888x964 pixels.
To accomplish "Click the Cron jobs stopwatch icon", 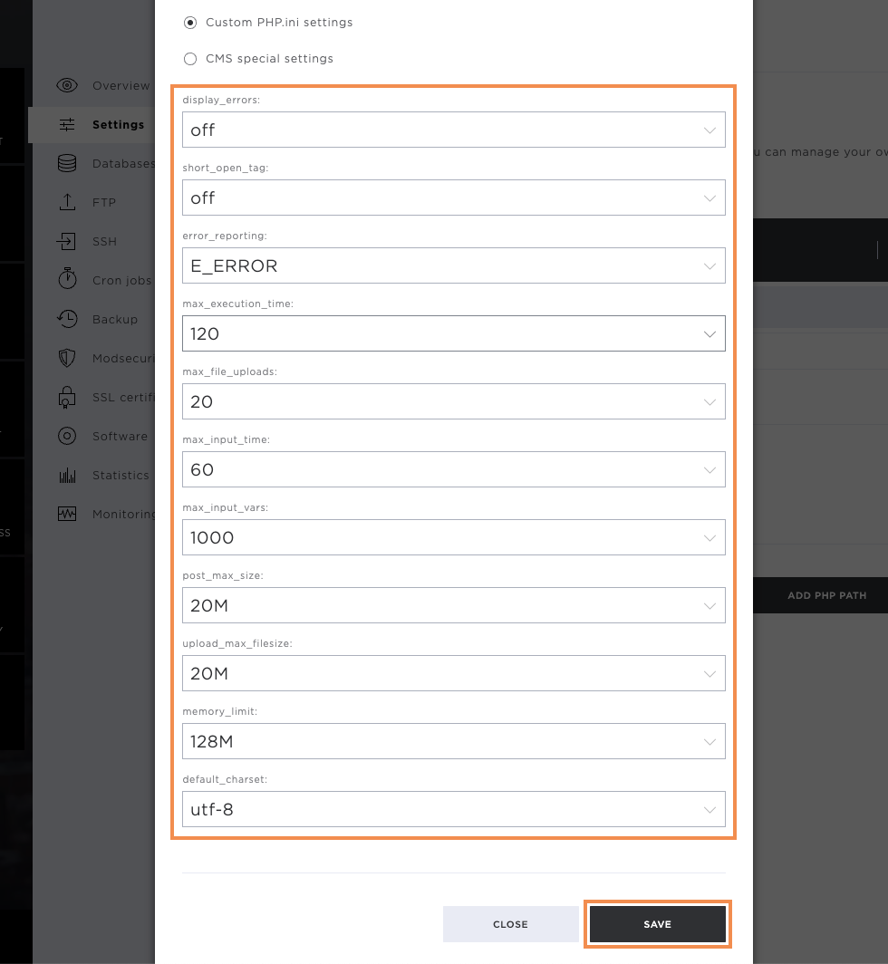I will (67, 278).
